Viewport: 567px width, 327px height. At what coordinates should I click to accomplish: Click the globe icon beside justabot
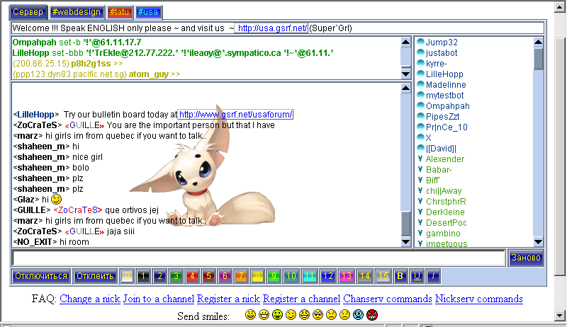420,52
